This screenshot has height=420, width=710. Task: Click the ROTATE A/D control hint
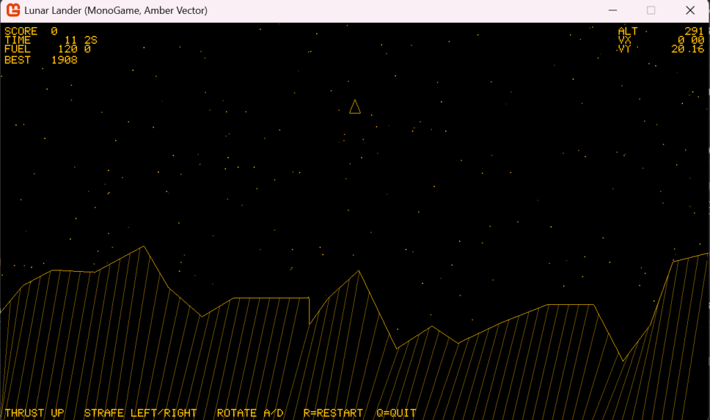250,413
